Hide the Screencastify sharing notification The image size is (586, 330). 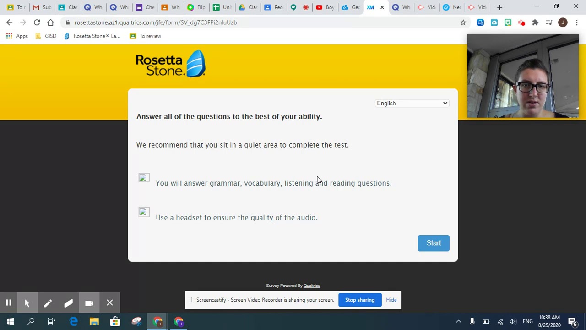tap(391, 300)
